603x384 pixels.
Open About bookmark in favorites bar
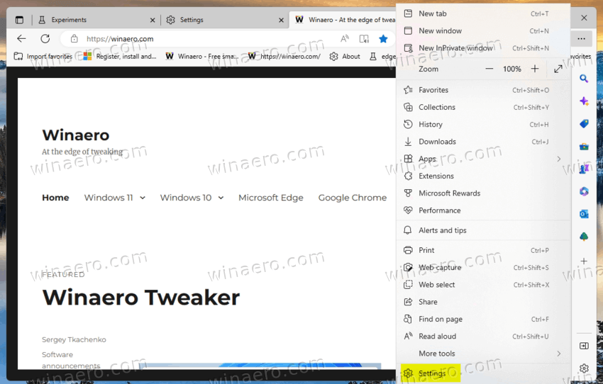(345, 57)
